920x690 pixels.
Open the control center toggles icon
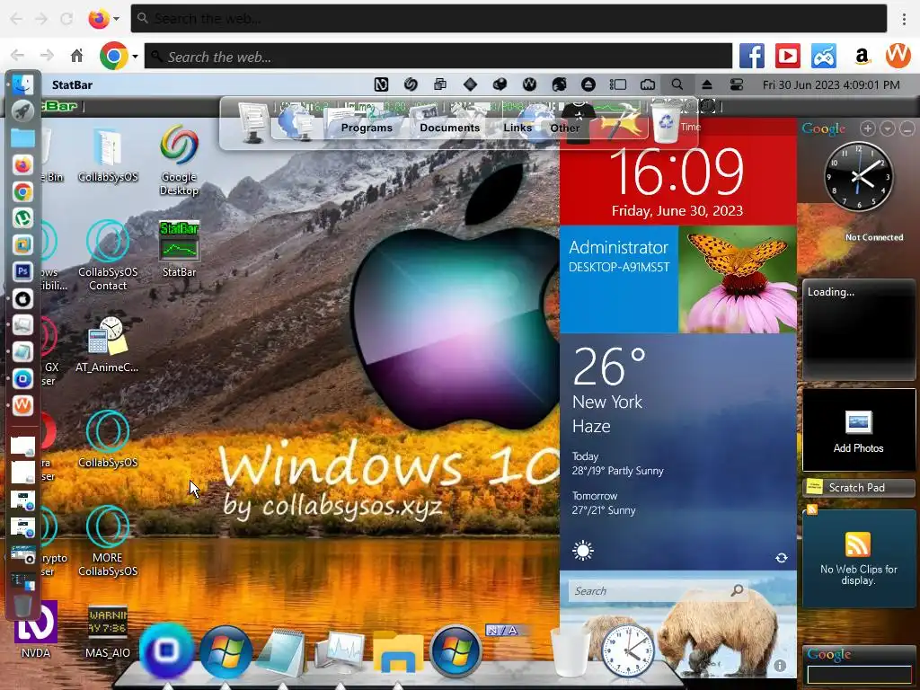point(737,85)
